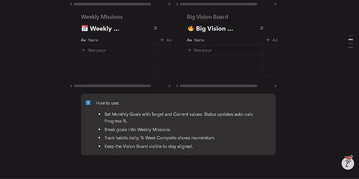Open view settings for the Weekly database

156,28
